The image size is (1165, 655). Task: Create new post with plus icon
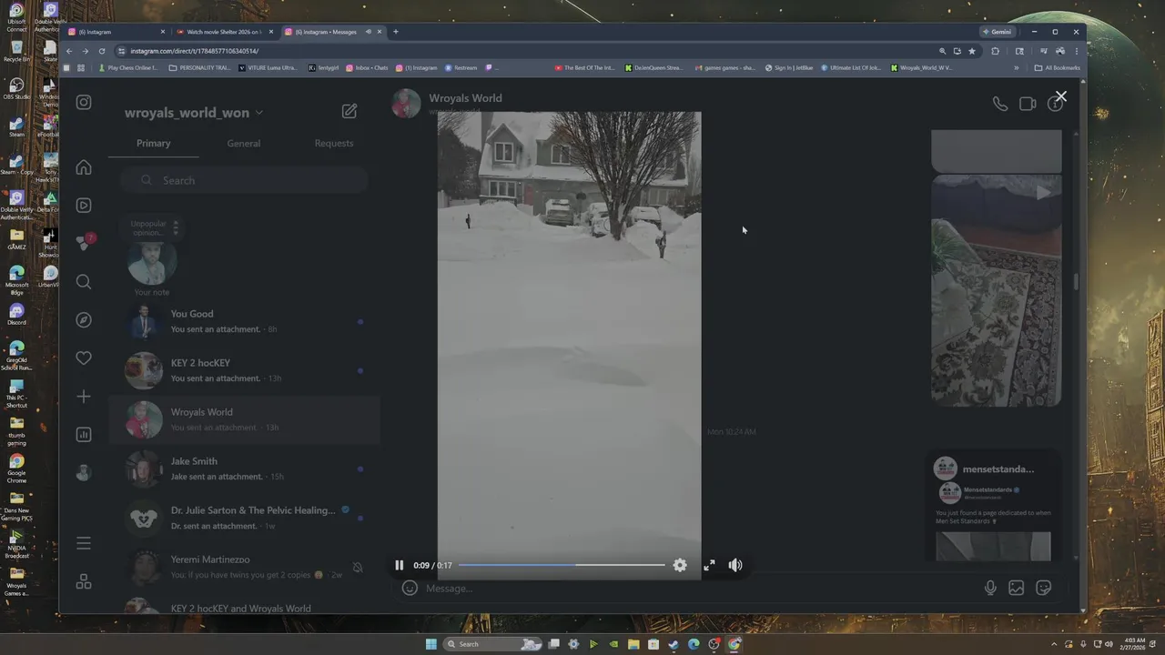pos(84,397)
